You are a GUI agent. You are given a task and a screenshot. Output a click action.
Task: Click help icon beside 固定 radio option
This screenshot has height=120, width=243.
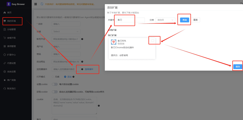click(74, 77)
